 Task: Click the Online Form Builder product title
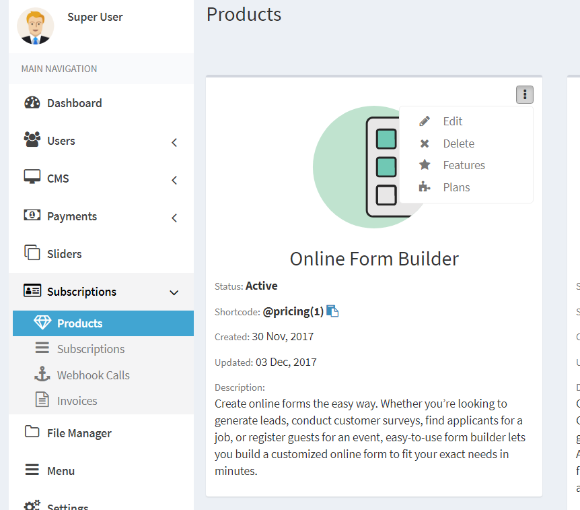[x=374, y=259]
